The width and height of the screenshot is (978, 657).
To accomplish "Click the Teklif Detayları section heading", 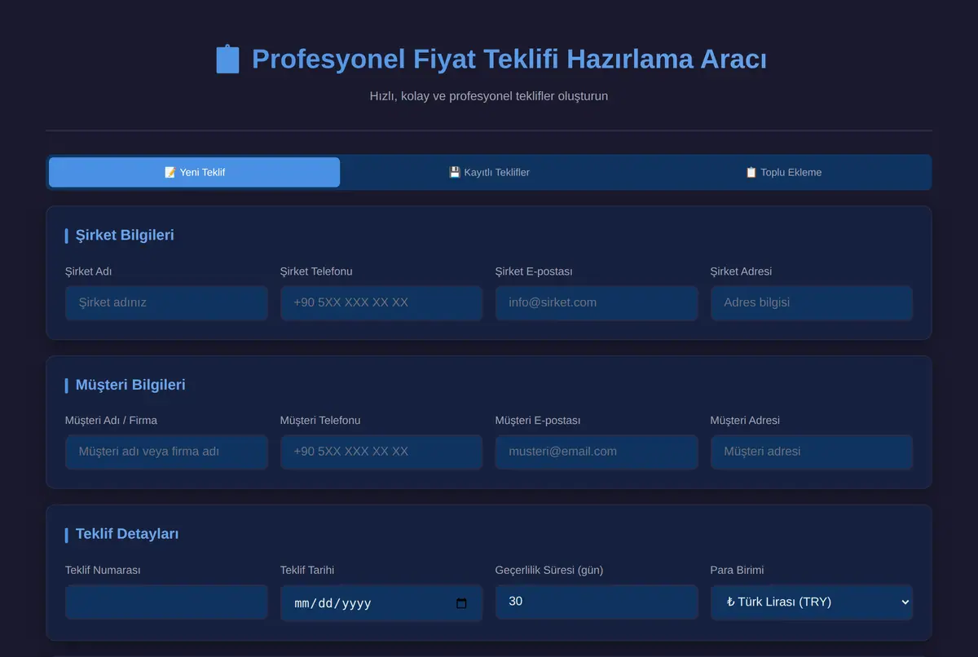I will coord(127,534).
